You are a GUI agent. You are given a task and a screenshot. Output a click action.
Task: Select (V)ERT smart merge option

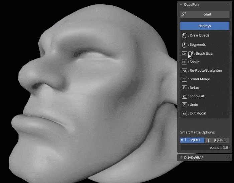click(x=192, y=140)
